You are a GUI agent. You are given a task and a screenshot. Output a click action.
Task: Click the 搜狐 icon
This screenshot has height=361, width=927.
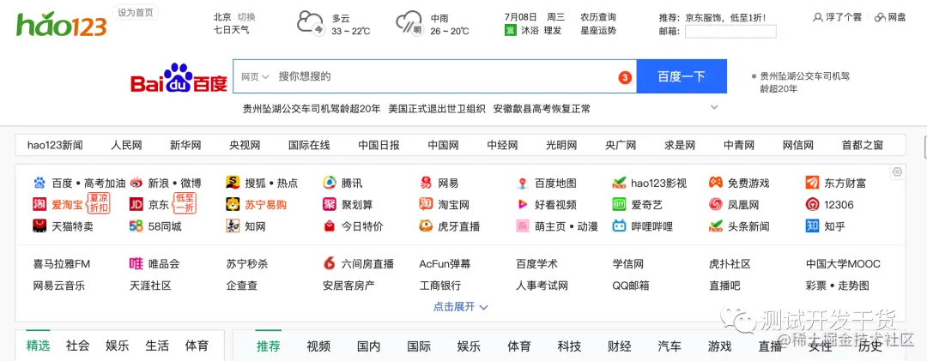tap(233, 184)
